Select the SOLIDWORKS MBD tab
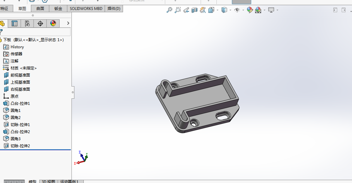 (86, 8)
